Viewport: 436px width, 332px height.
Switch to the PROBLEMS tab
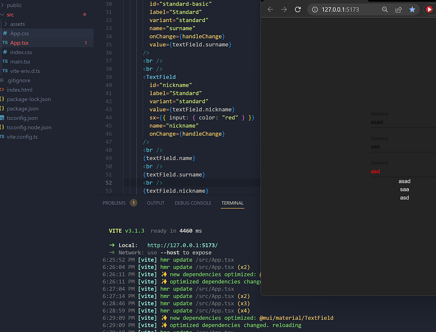click(114, 203)
